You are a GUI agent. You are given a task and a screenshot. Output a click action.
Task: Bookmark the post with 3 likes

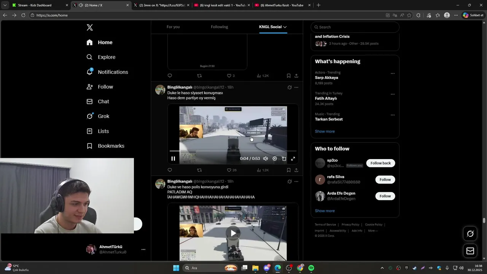click(289, 76)
